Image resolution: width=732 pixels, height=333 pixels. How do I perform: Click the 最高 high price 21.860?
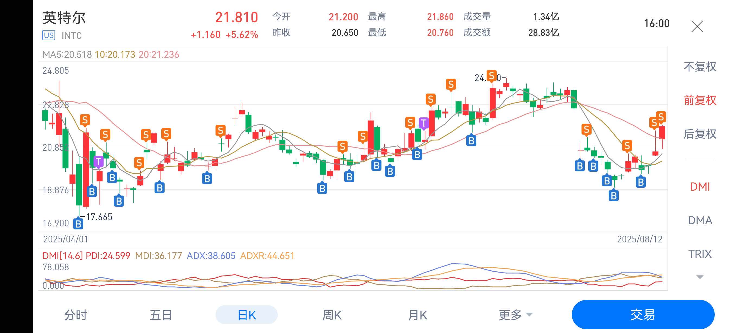440,17
